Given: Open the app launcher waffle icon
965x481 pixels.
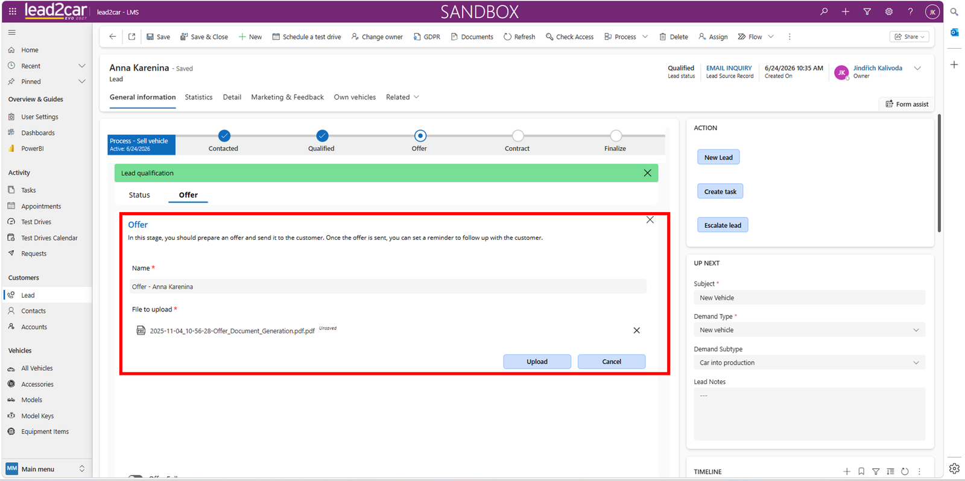Looking at the screenshot, I should click(13, 11).
